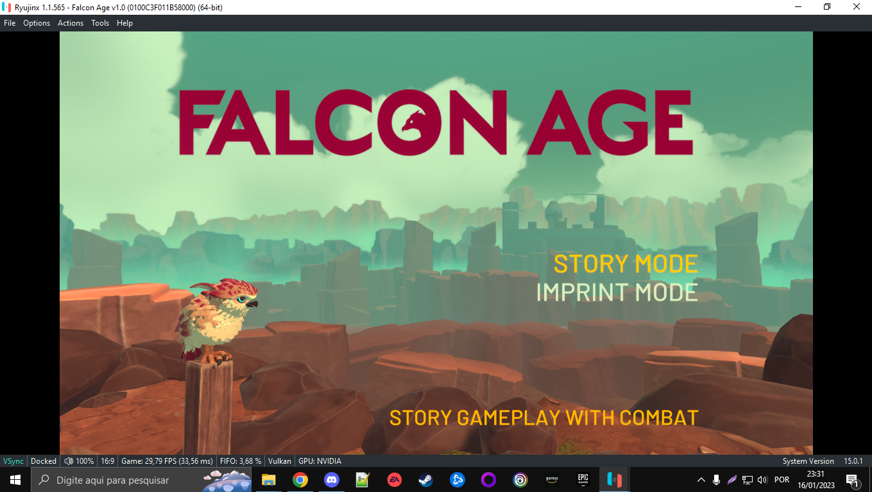Change the 16:9 aspect ratio setting
Screen dimensions: 872x492
click(x=108, y=461)
